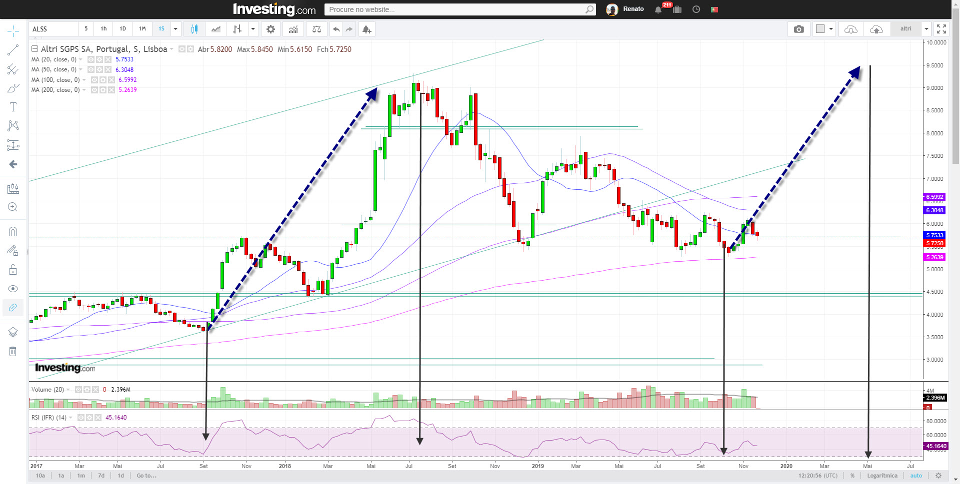Take a chart snapshot with camera icon

[x=799, y=29]
